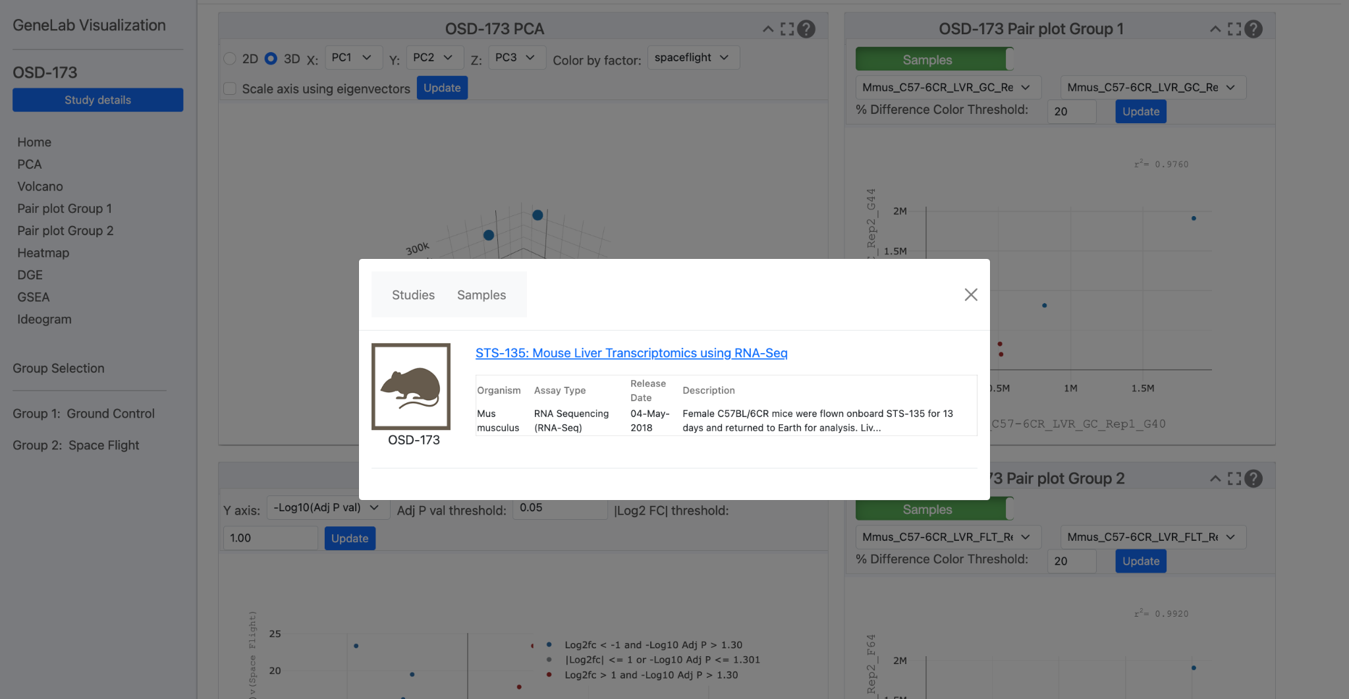This screenshot has height=699, width=1349.
Task: Expand Pair plot Group 1 to fullscreen
Action: (x=1234, y=29)
